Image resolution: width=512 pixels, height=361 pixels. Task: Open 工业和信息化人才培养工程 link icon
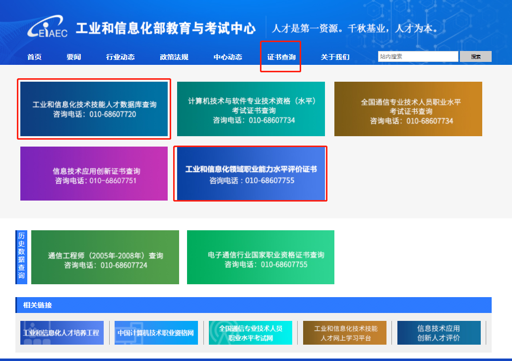(62, 332)
